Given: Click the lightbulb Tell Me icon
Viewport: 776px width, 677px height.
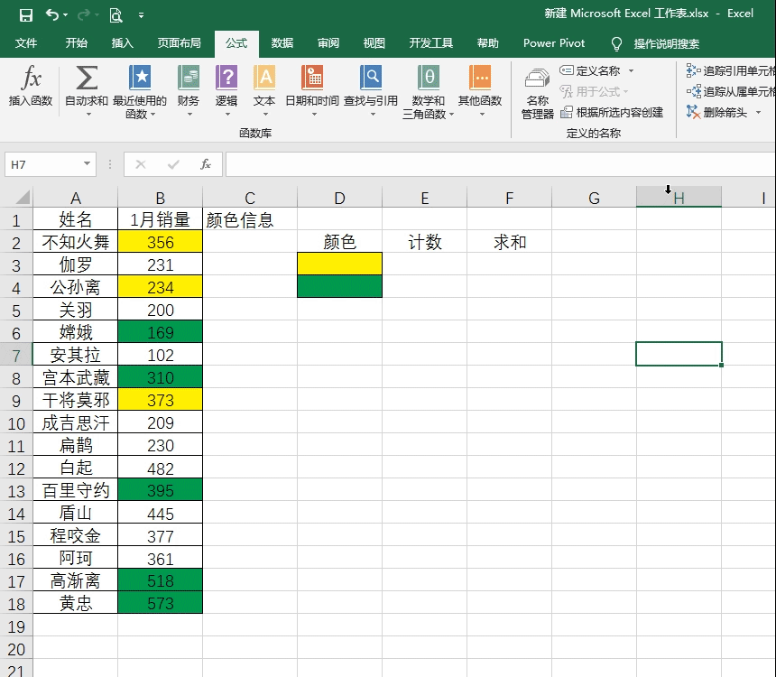Looking at the screenshot, I should point(616,44).
